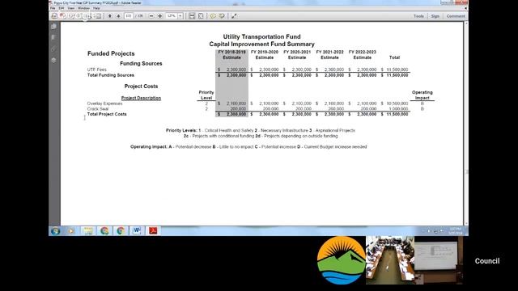518x291 pixels.
Task: Click 'Operating Impact' column header
Action: 422,95
